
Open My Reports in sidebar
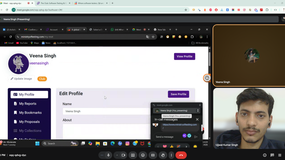28,104
